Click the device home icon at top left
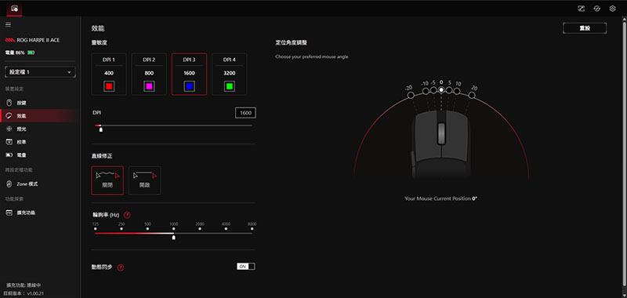 point(15,9)
